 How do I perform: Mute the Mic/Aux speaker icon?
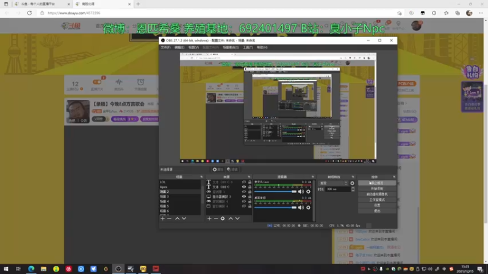(x=301, y=192)
